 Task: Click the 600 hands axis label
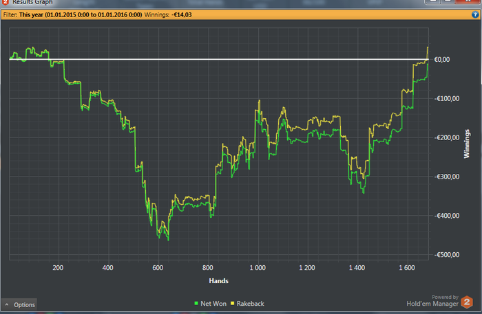pos(158,268)
